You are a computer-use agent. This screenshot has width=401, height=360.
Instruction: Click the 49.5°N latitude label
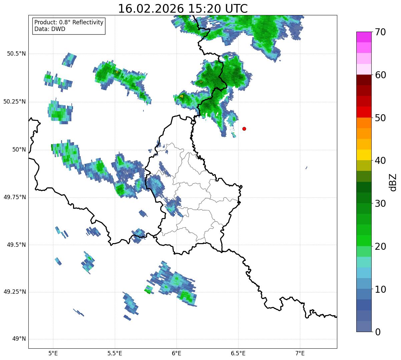(x=16, y=245)
